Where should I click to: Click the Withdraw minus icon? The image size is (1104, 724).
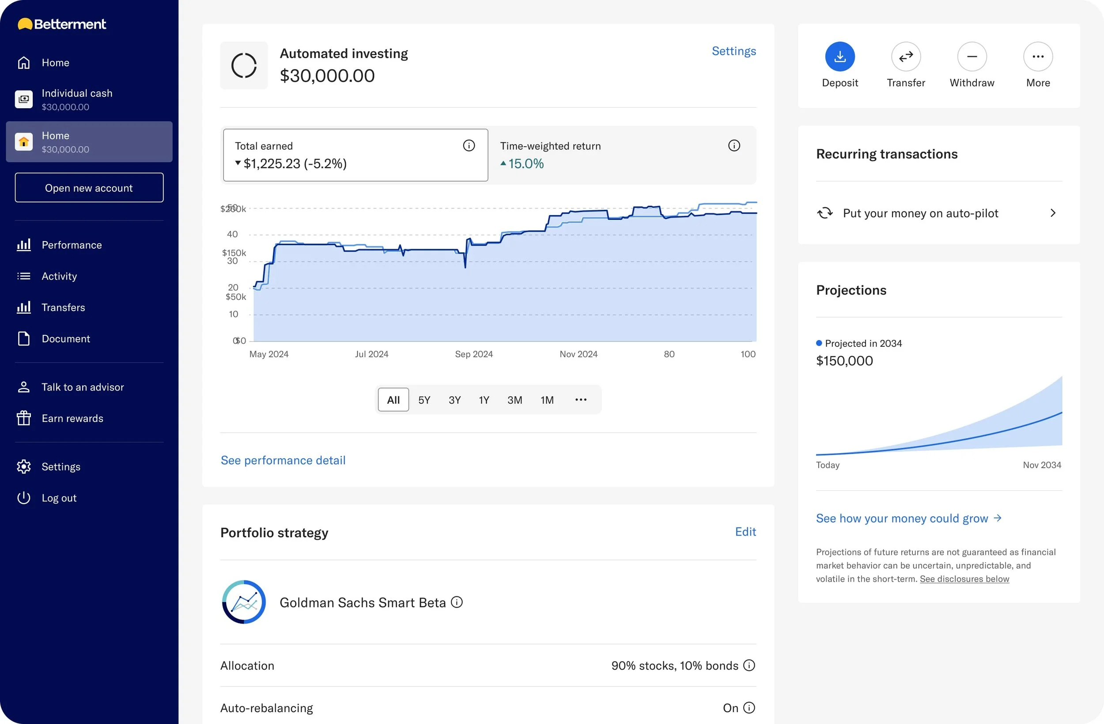[x=972, y=57]
